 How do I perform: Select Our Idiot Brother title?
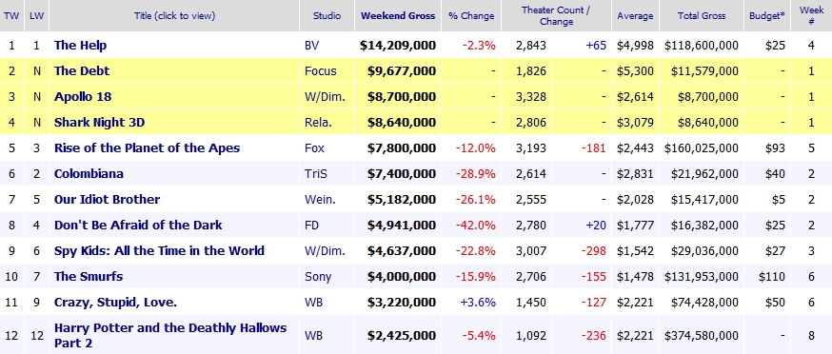click(107, 200)
